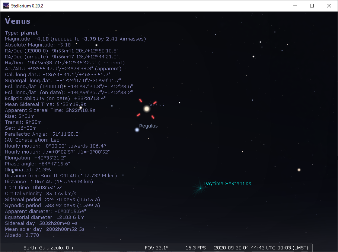The image size is (338, 252).
Task: Click the FOV 33.1° readout
Action: [x=156, y=248]
